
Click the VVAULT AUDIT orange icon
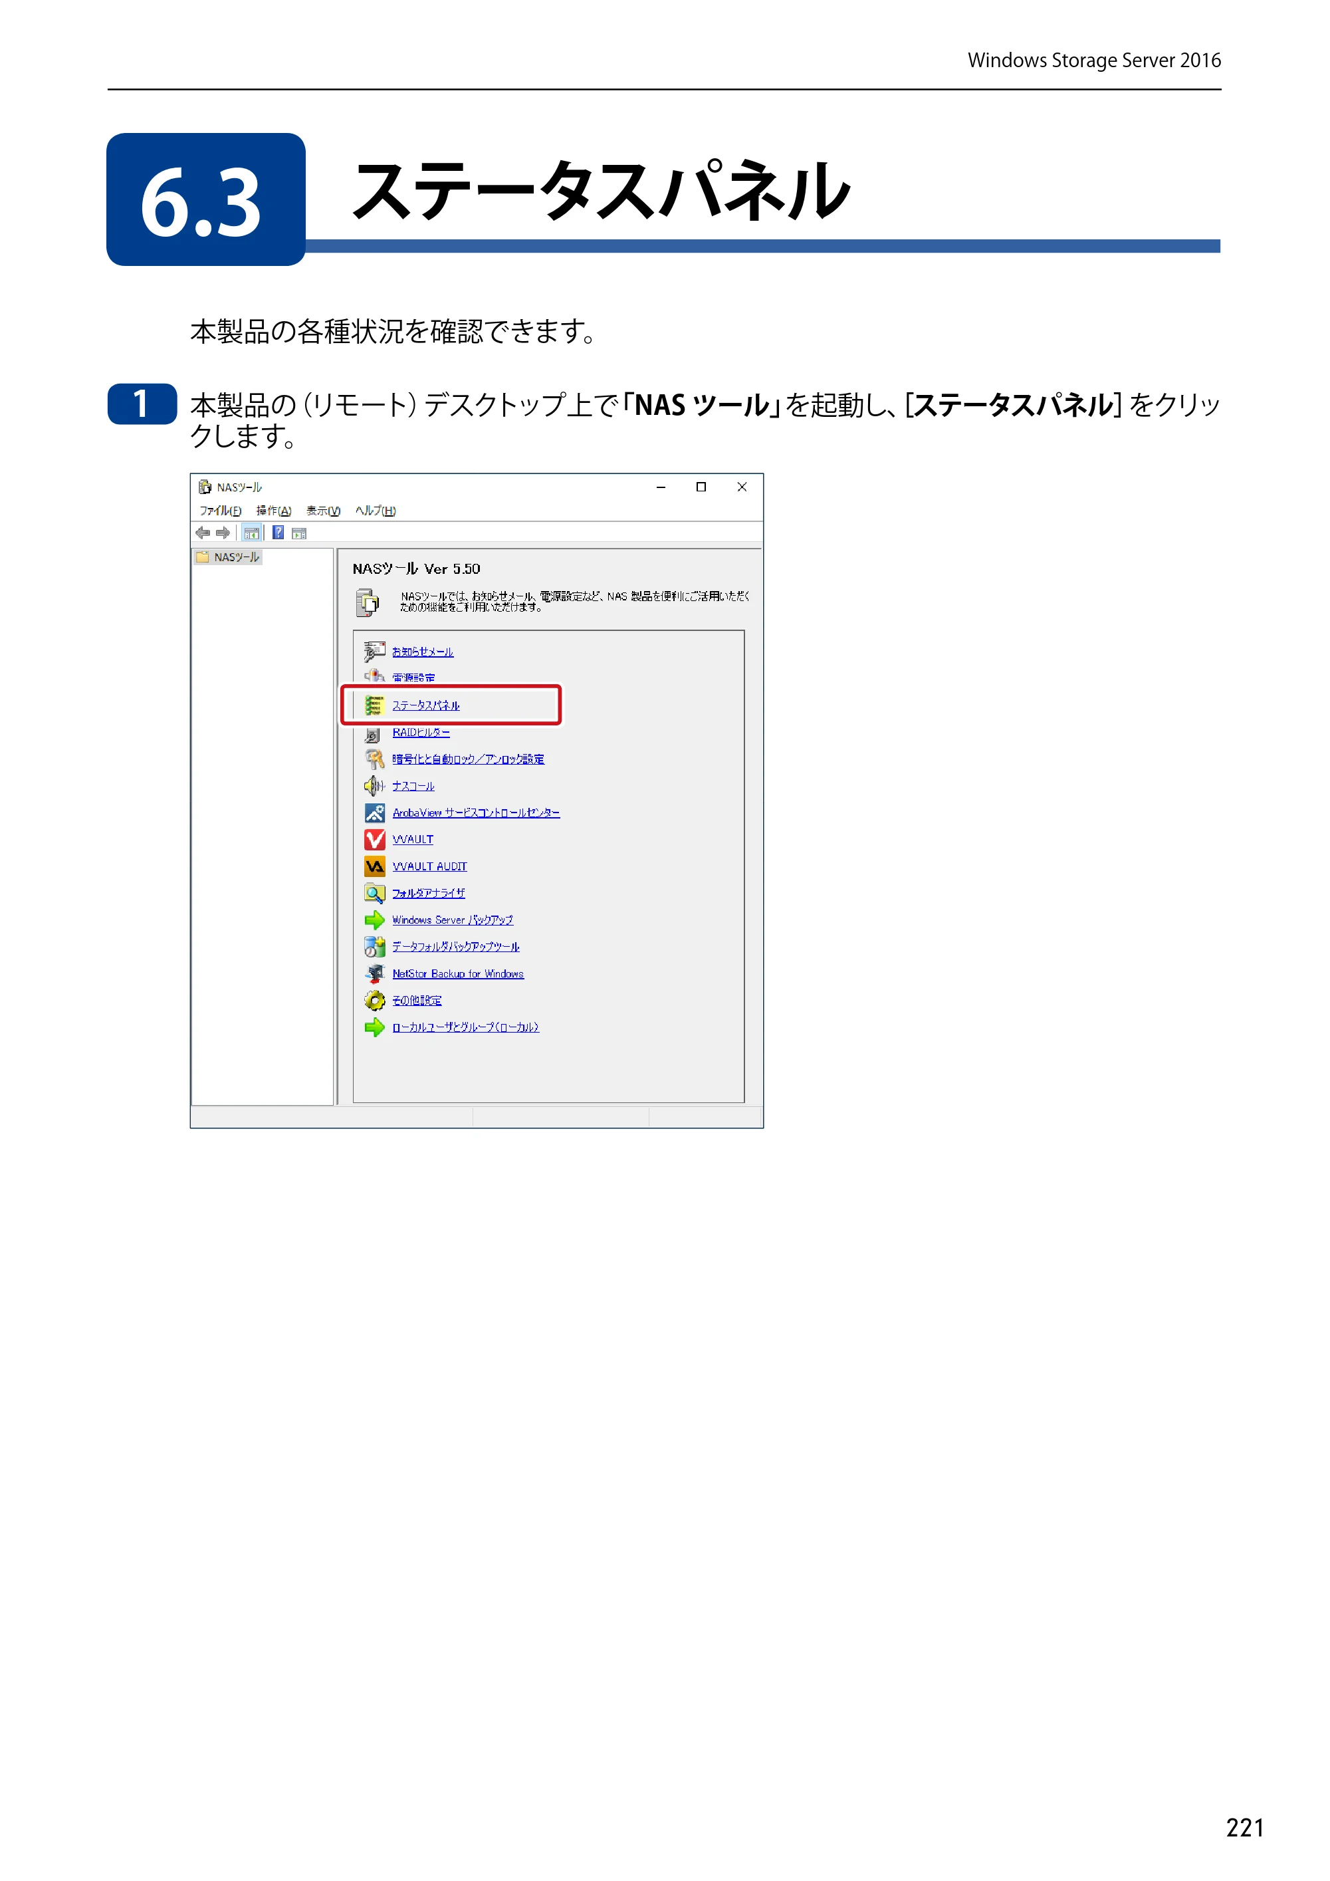pyautogui.click(x=374, y=866)
